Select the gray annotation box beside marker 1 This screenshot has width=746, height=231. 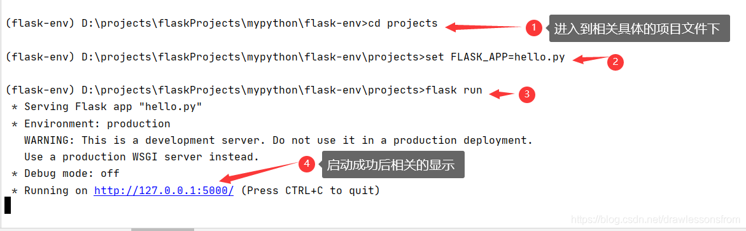click(640, 29)
